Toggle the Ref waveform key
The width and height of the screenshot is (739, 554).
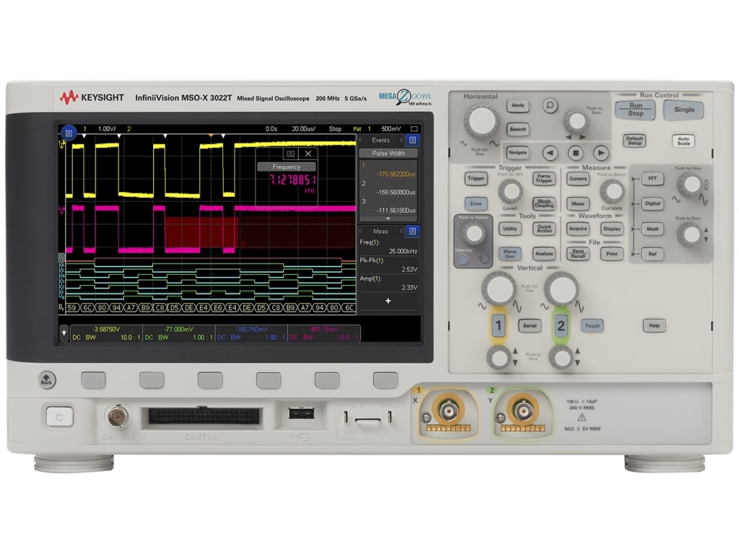652,254
